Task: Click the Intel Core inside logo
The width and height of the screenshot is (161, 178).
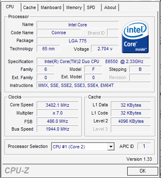Action: [x=135, y=37]
